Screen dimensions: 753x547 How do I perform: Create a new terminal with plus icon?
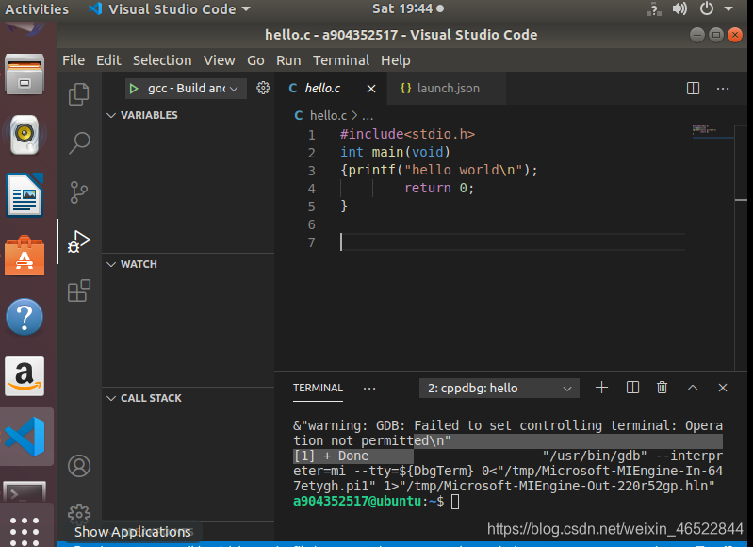[601, 388]
